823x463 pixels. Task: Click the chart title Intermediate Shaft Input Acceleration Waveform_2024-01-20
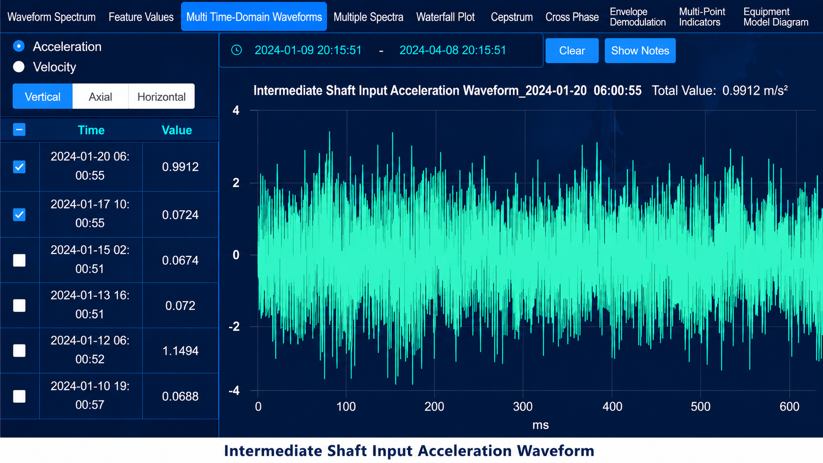click(x=447, y=91)
